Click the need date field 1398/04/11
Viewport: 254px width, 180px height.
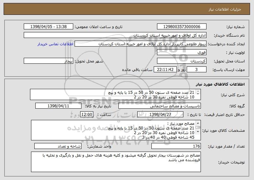pos(58,106)
